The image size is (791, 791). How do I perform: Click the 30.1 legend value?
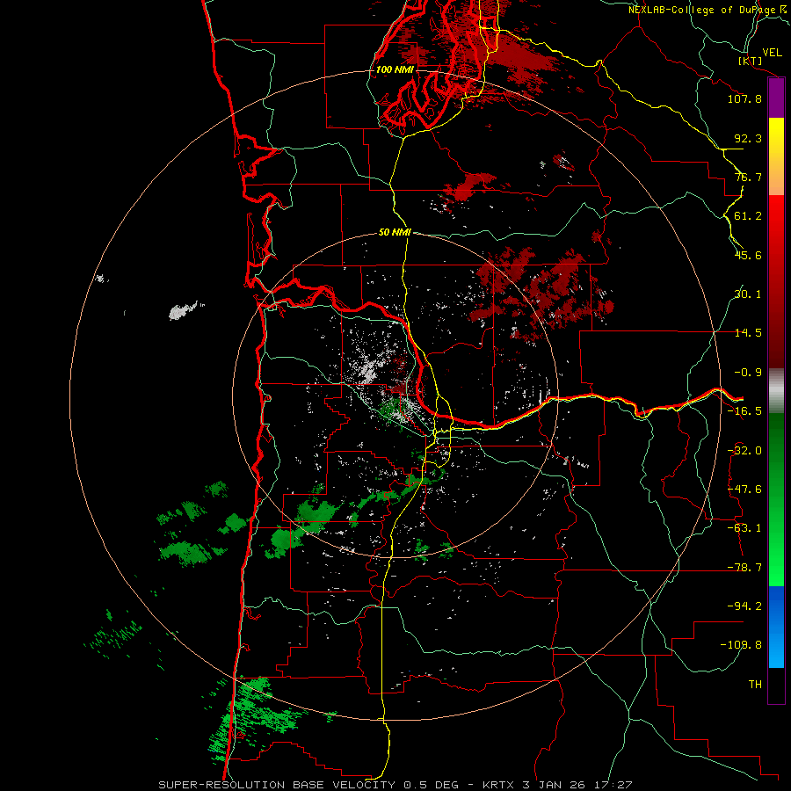748,294
